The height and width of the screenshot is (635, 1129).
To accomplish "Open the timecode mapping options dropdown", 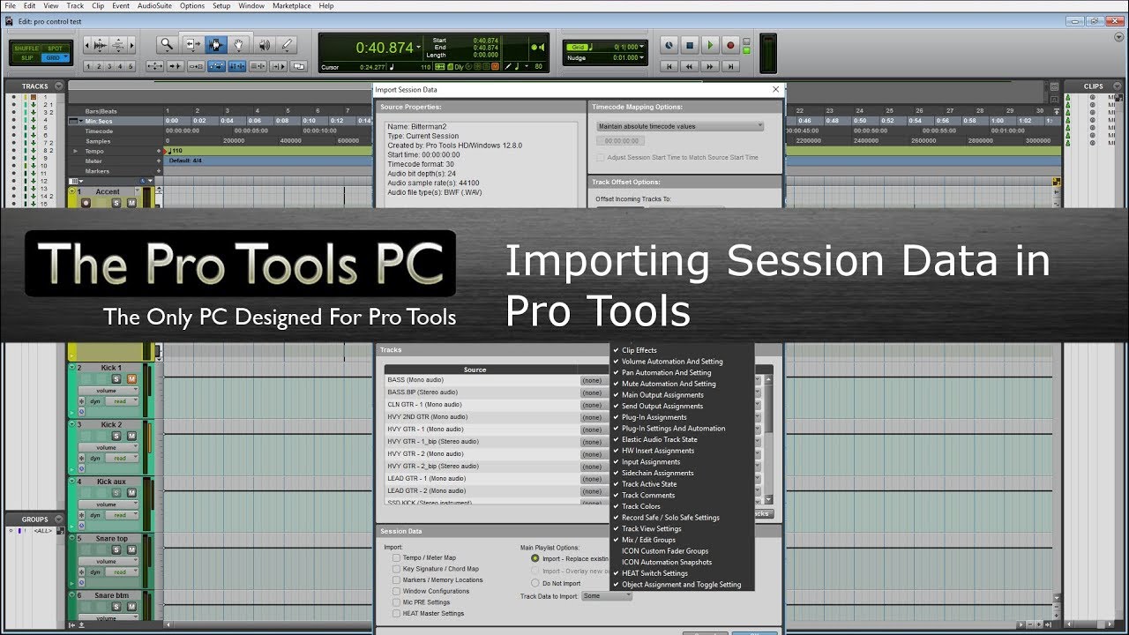I will 680,126.
